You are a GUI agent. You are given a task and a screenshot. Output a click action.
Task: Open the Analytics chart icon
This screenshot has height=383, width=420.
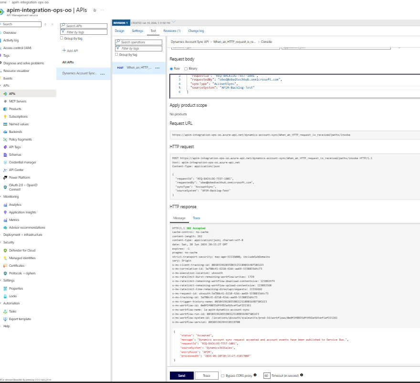click(5, 205)
